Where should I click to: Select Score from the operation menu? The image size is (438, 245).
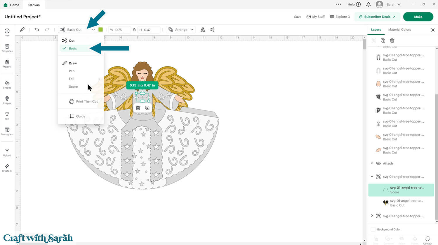pos(73,87)
